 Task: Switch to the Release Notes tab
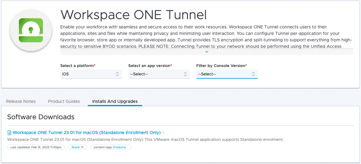click(21, 101)
